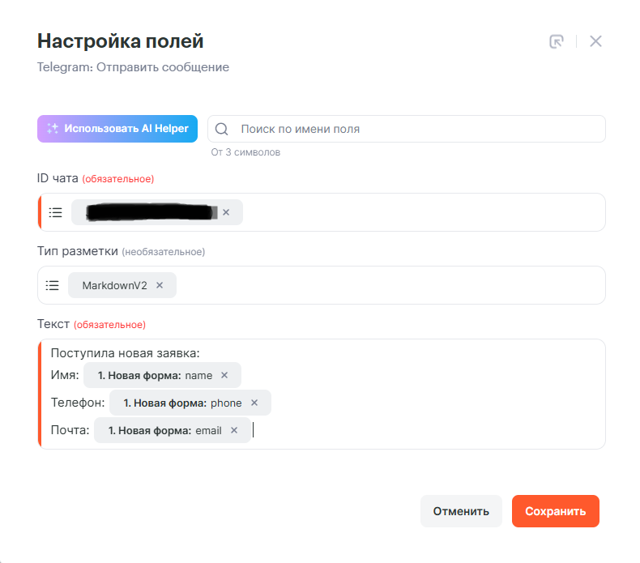640x563 pixels.
Task: Focus the field name search input
Action: pos(413,129)
